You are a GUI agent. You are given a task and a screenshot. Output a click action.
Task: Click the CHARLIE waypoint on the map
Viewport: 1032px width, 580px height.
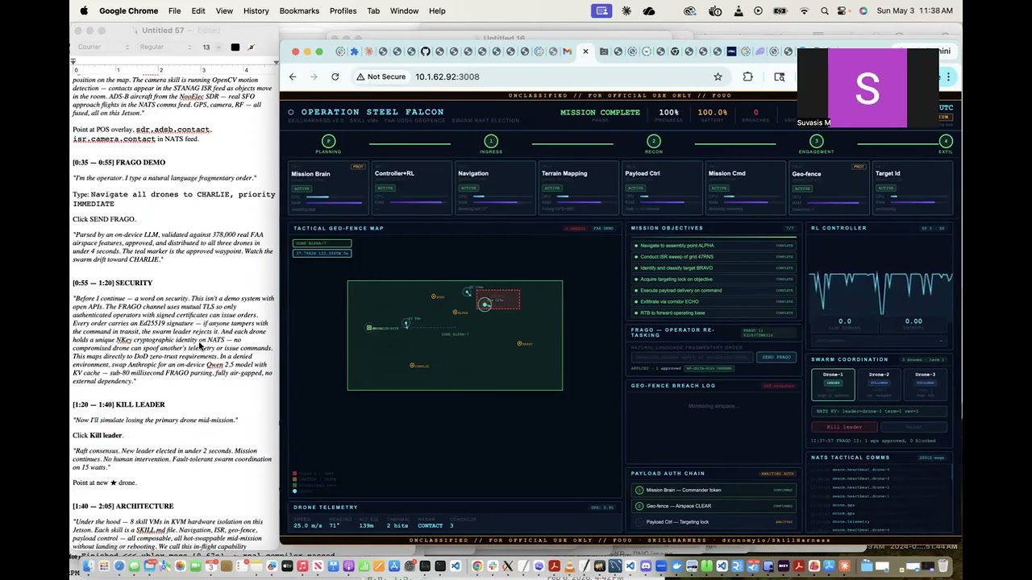pyautogui.click(x=412, y=366)
